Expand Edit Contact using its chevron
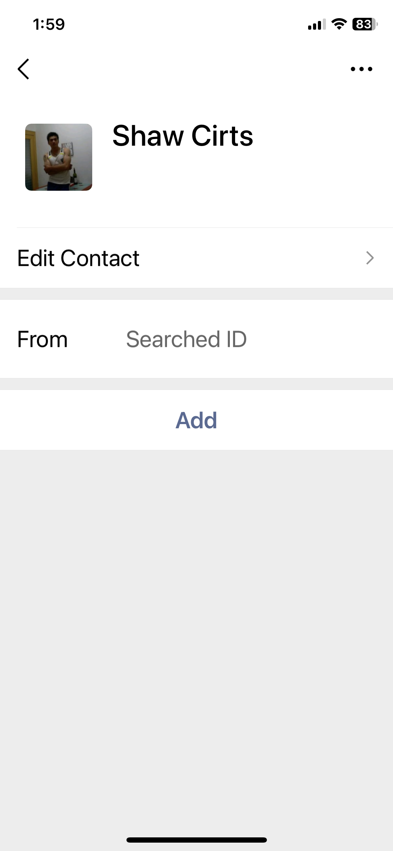 pyautogui.click(x=370, y=258)
